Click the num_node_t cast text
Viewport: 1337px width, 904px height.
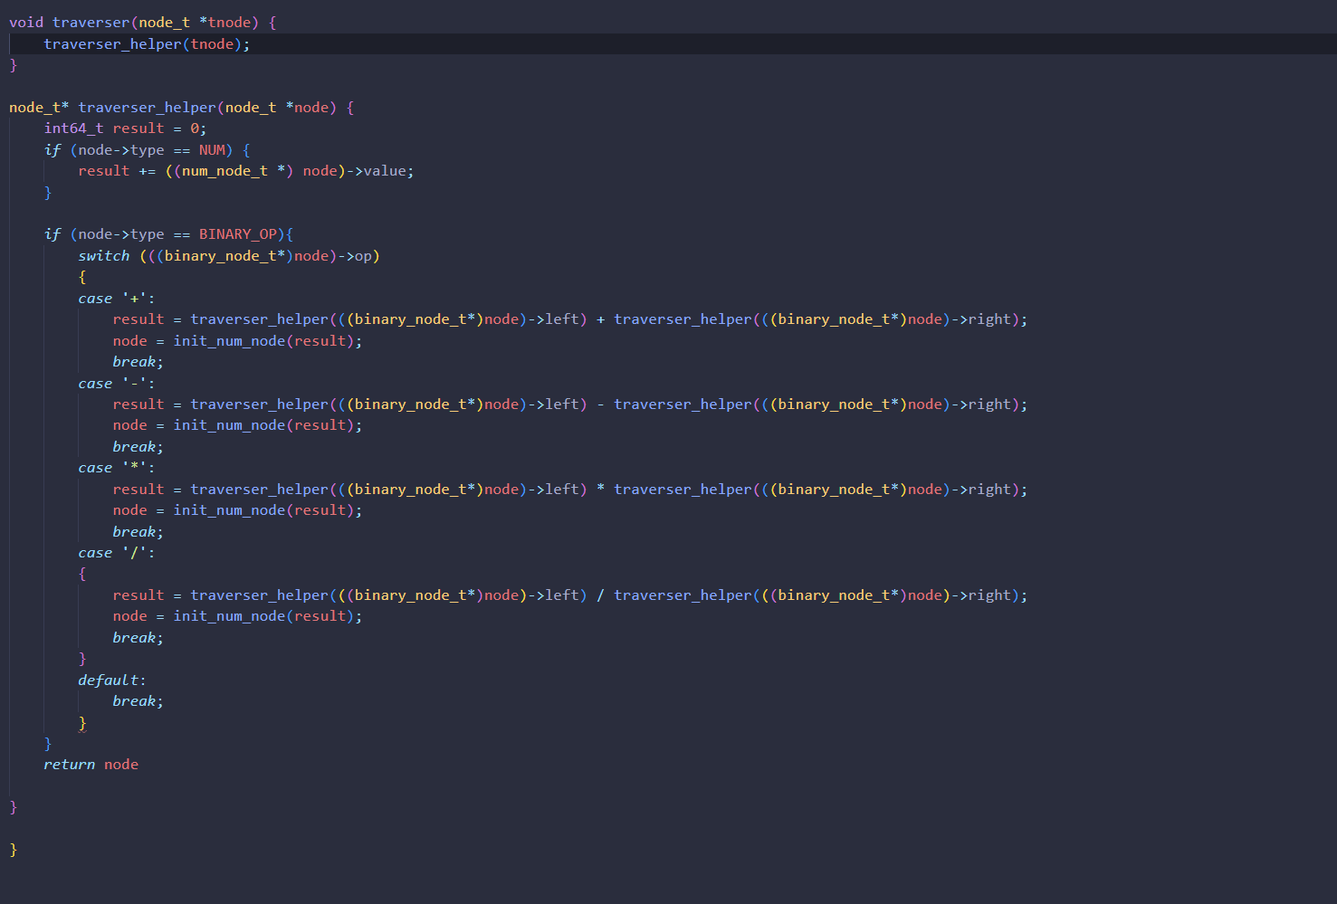point(224,171)
